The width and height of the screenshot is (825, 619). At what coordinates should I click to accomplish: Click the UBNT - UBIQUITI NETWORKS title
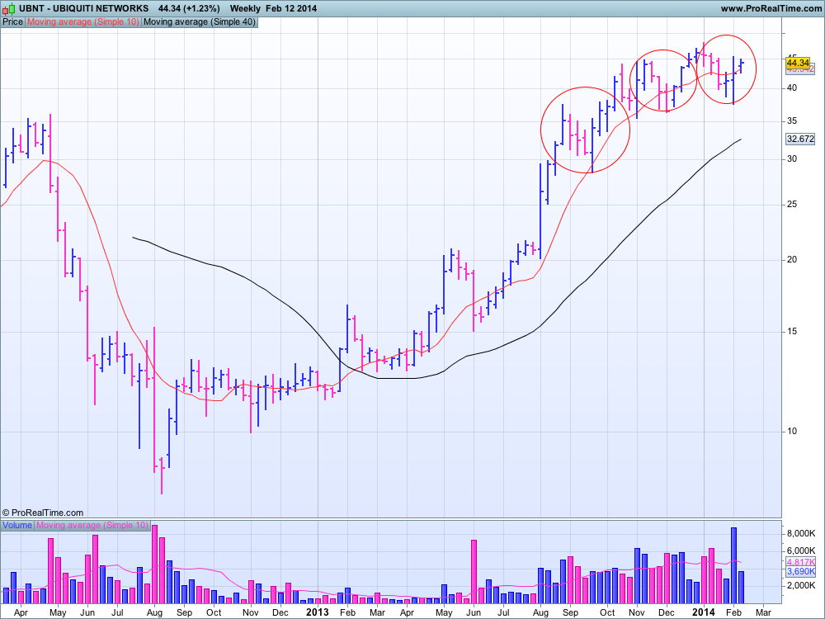click(x=84, y=8)
